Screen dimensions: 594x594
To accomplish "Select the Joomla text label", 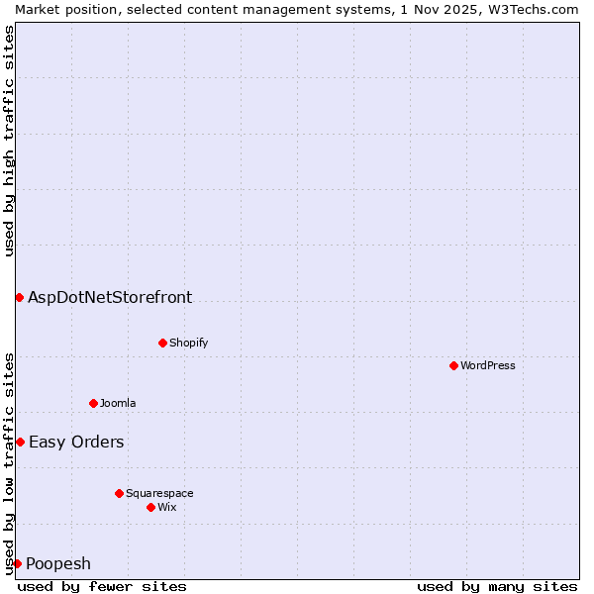I will [118, 403].
